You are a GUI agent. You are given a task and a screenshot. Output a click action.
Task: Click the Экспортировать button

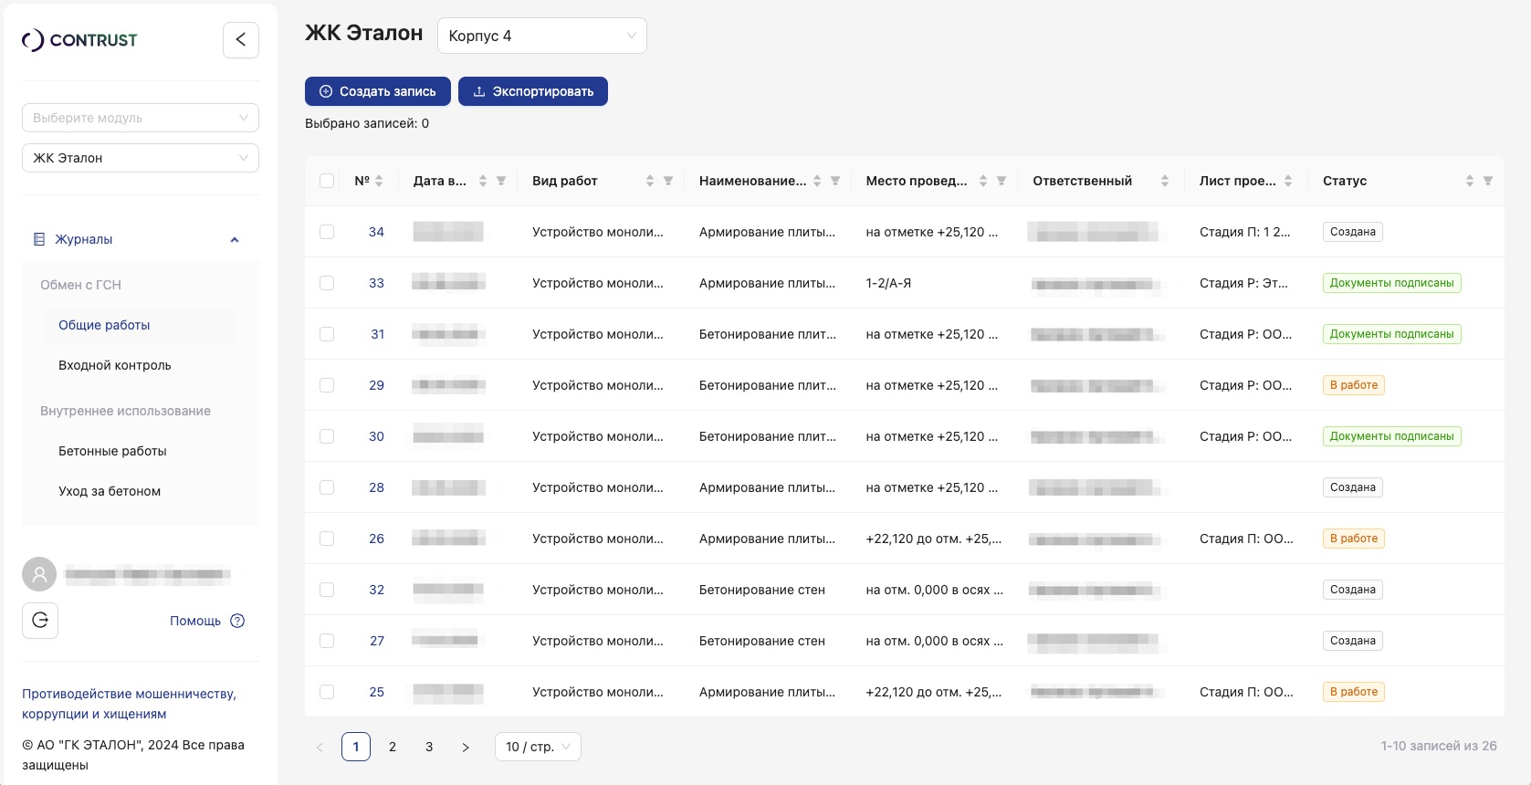point(533,91)
